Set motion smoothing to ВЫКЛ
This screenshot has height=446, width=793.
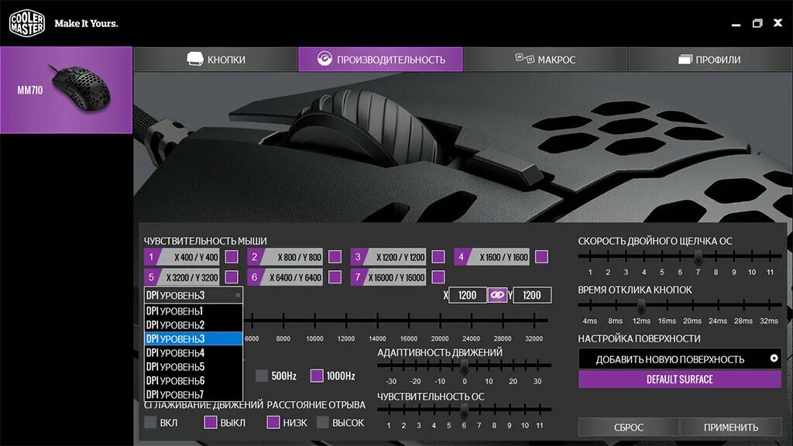point(211,422)
